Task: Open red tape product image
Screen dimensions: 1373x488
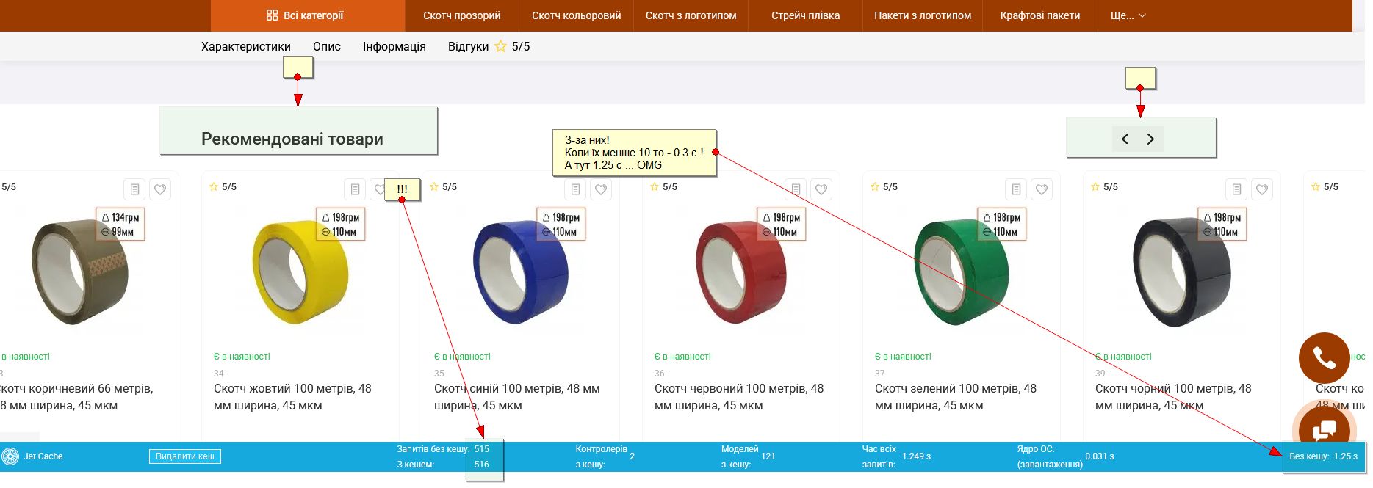Action: coord(740,272)
